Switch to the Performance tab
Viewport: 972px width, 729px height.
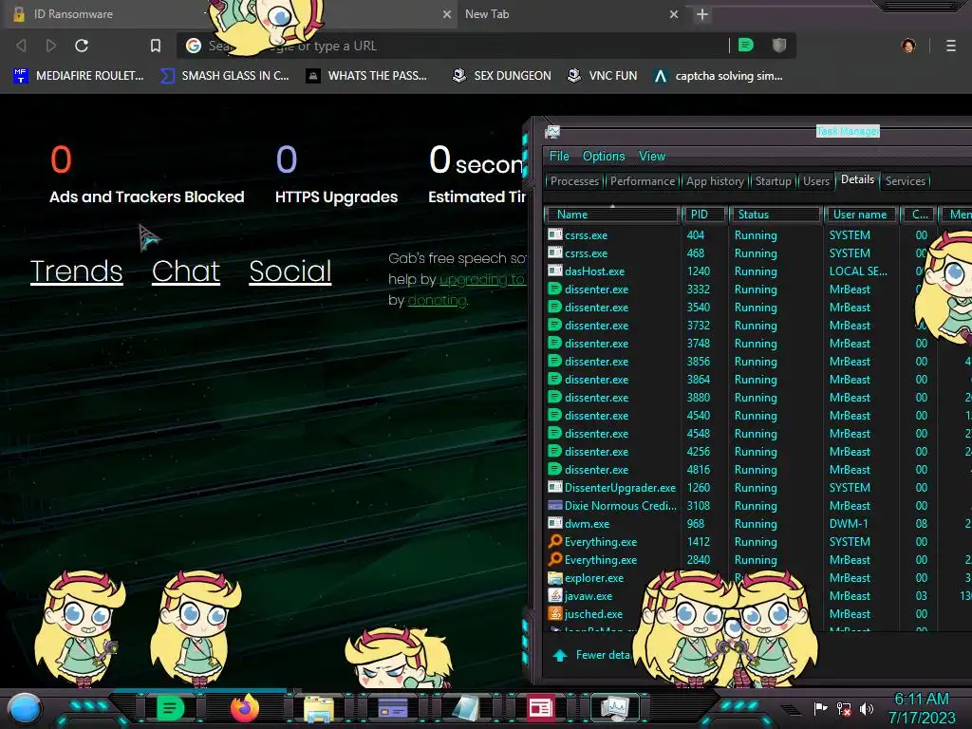643,181
